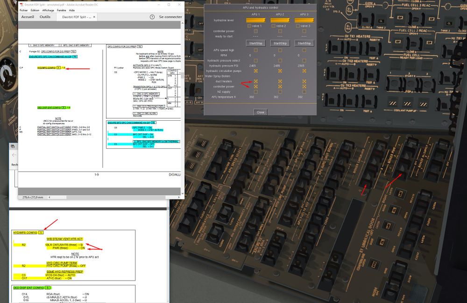Click Se connecter to sign in

(170, 17)
